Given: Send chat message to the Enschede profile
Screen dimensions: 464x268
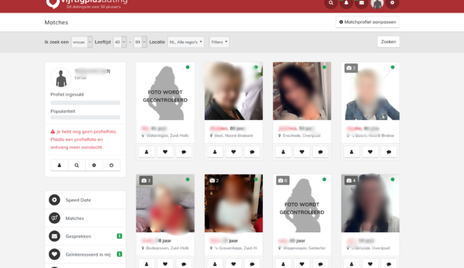Looking at the screenshot, I should click(320, 152).
